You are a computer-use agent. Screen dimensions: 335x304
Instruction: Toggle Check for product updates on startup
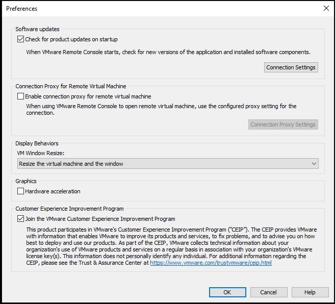tap(21, 39)
